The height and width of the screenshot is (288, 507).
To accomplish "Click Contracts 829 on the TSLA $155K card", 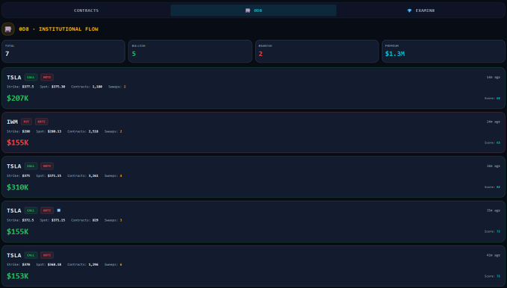I will point(95,220).
